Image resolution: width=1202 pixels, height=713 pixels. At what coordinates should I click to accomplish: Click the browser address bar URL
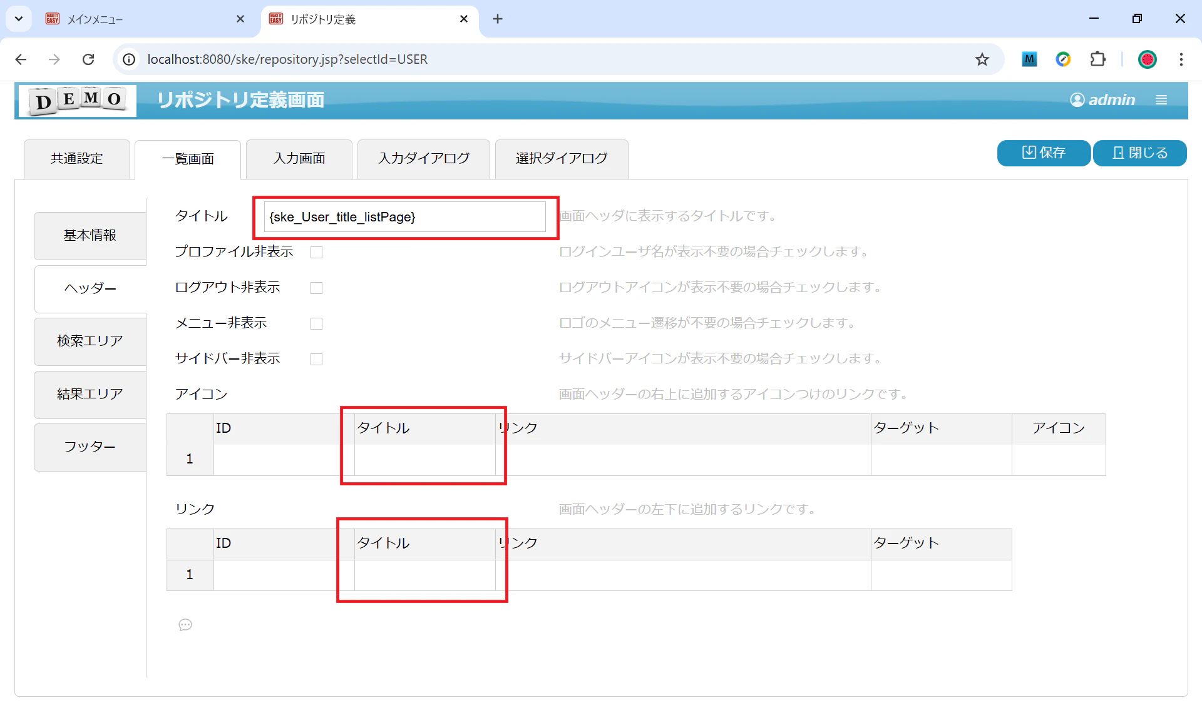pos(287,59)
